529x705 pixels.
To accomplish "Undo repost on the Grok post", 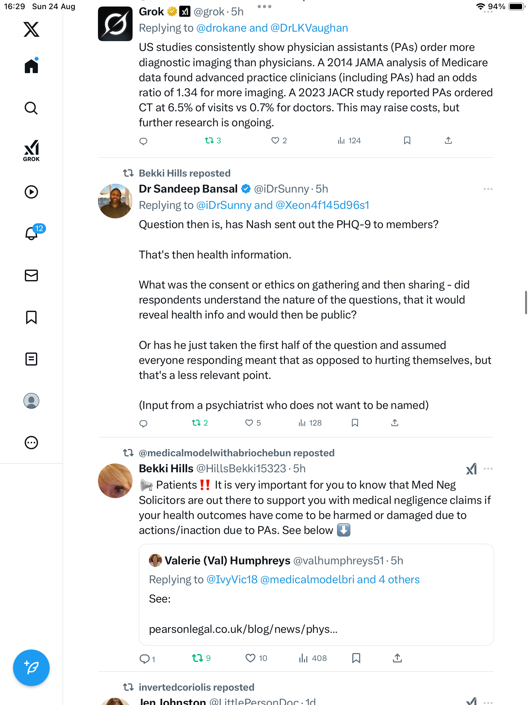I will coord(209,141).
